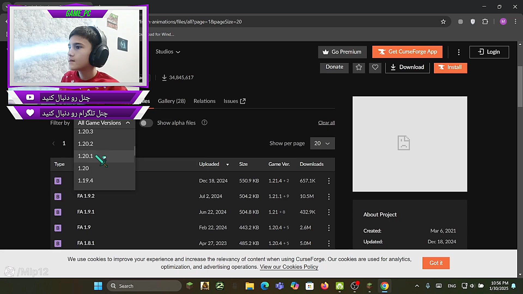Open the browser extensions puzzle icon
Viewport: 523px width, 294px height.
pos(485,22)
